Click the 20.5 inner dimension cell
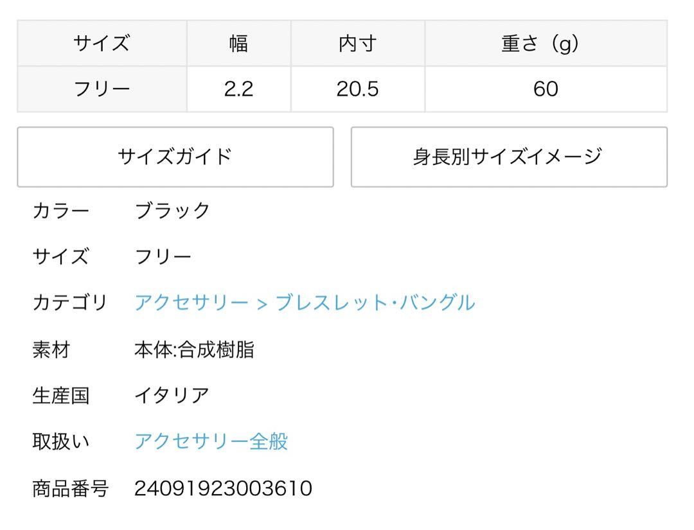Screen dimensions: 694x530 click(x=358, y=89)
